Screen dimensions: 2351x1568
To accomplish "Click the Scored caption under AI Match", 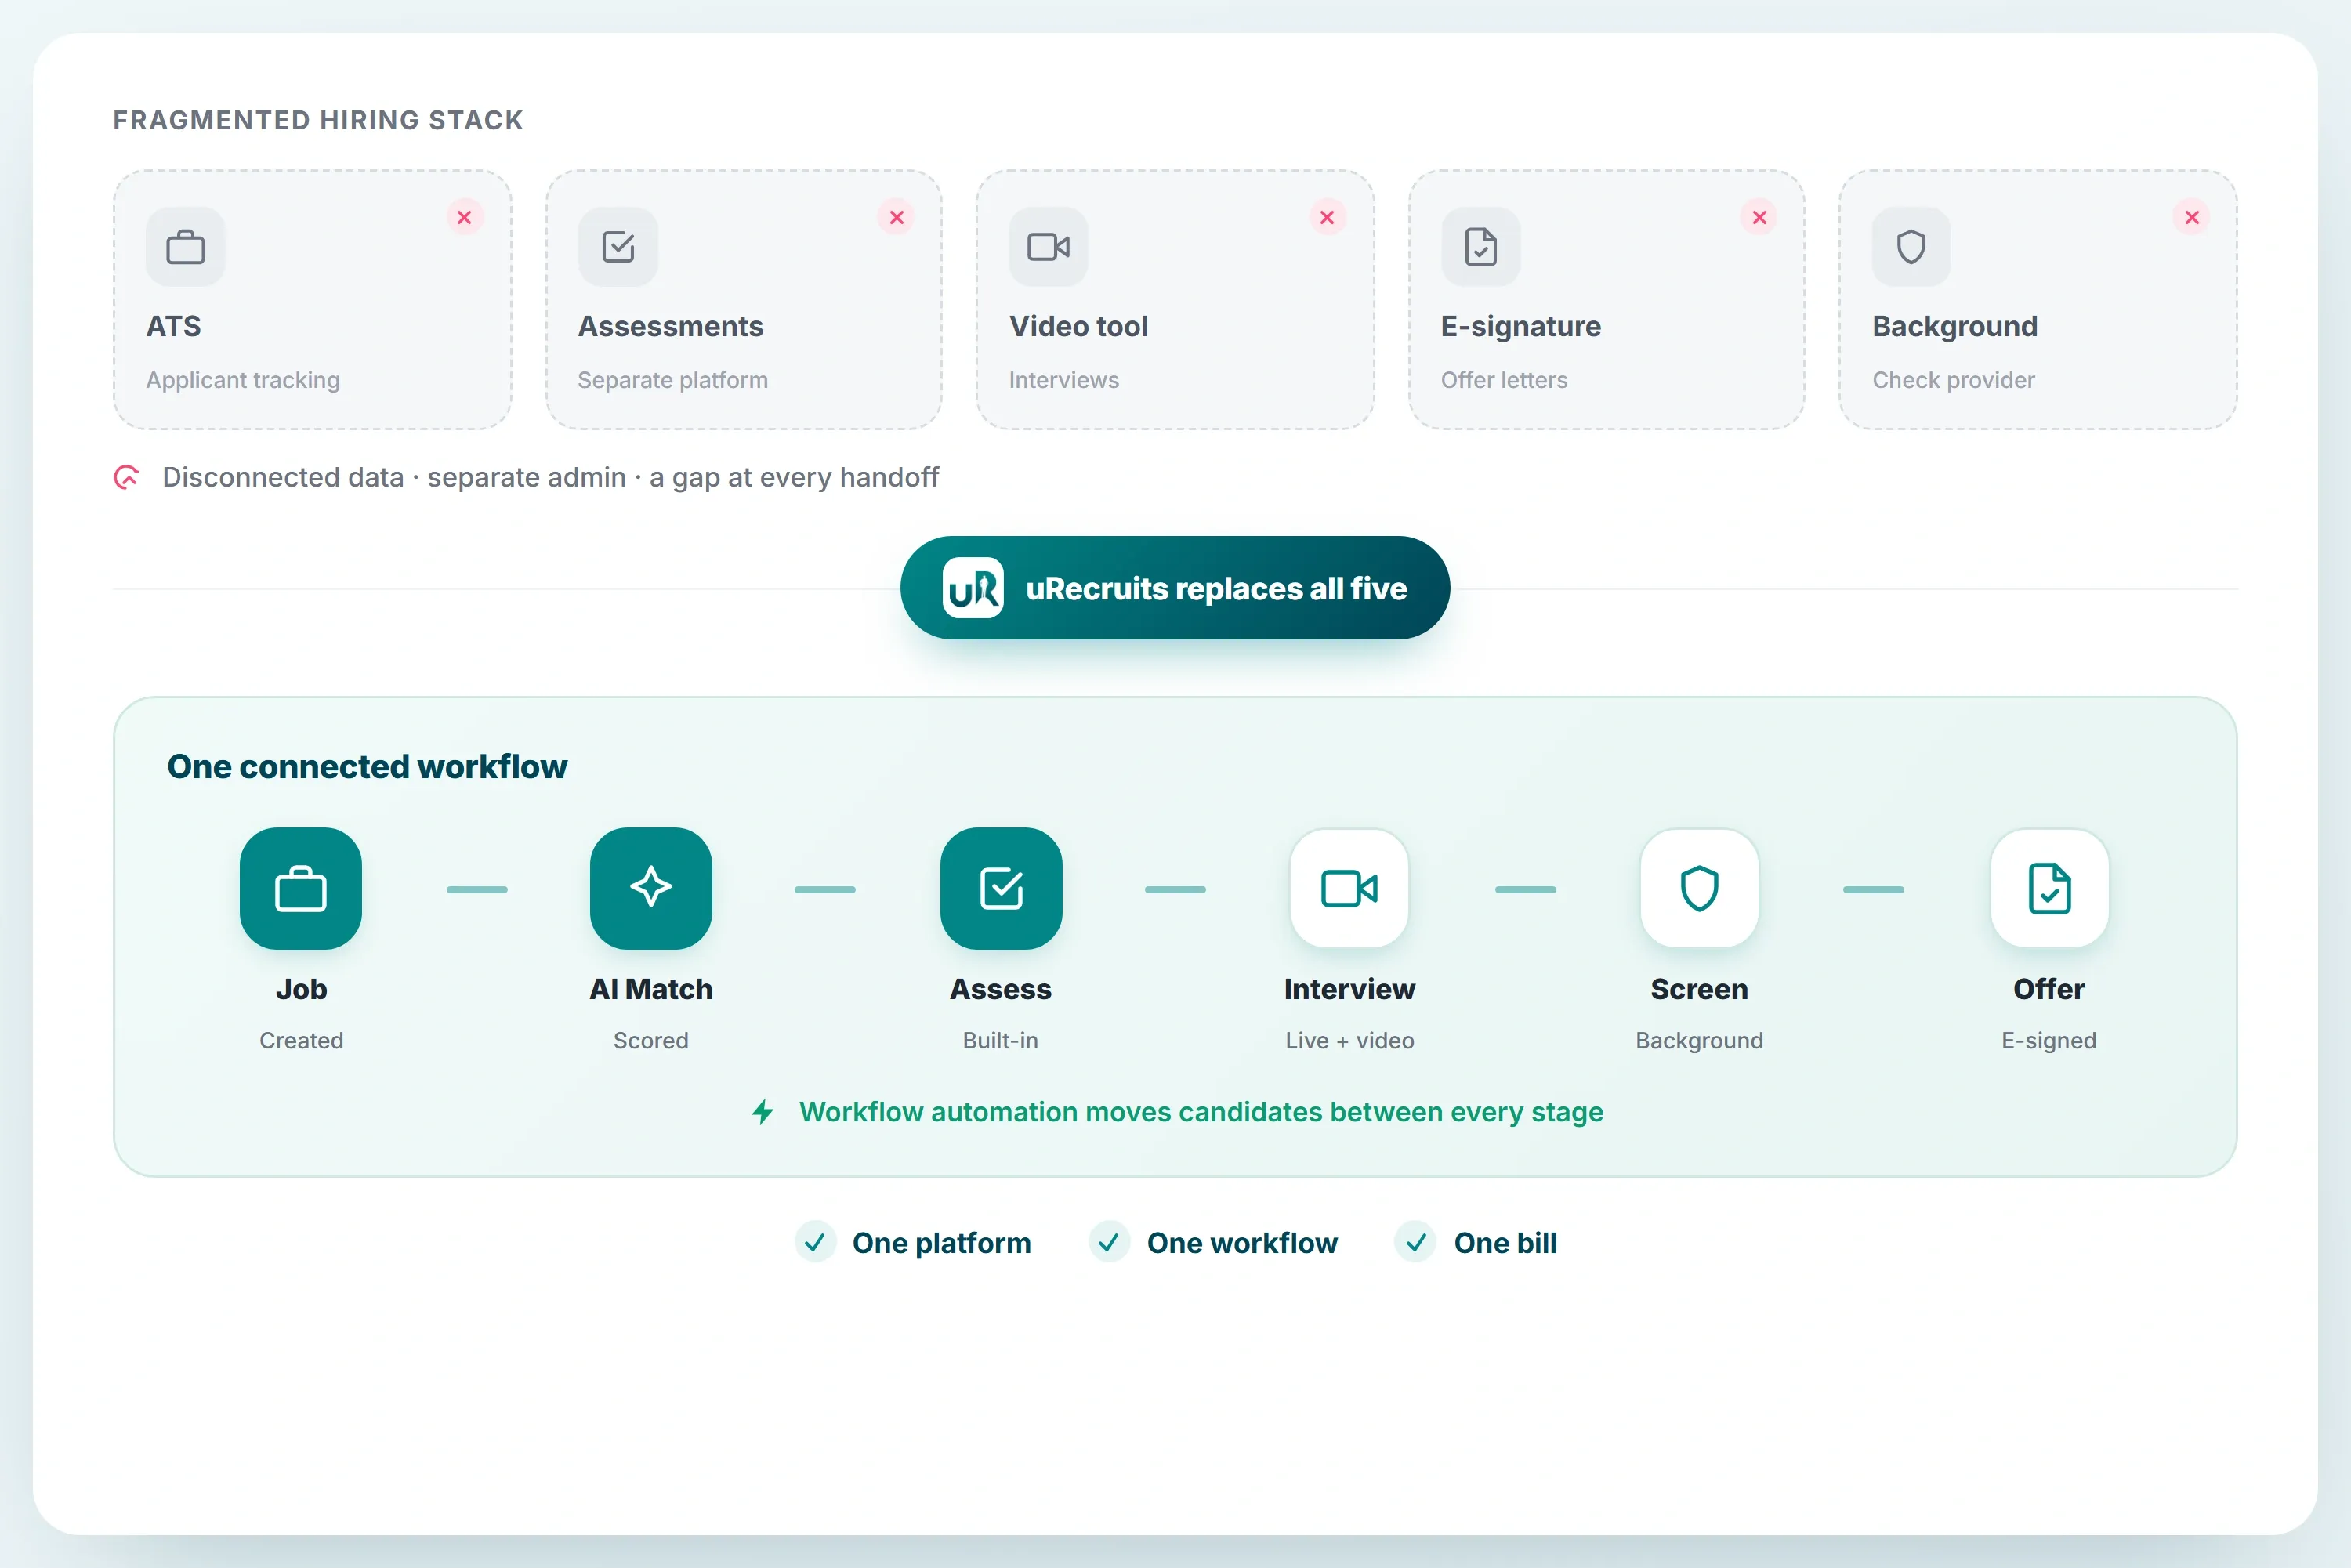I will pyautogui.click(x=651, y=1040).
